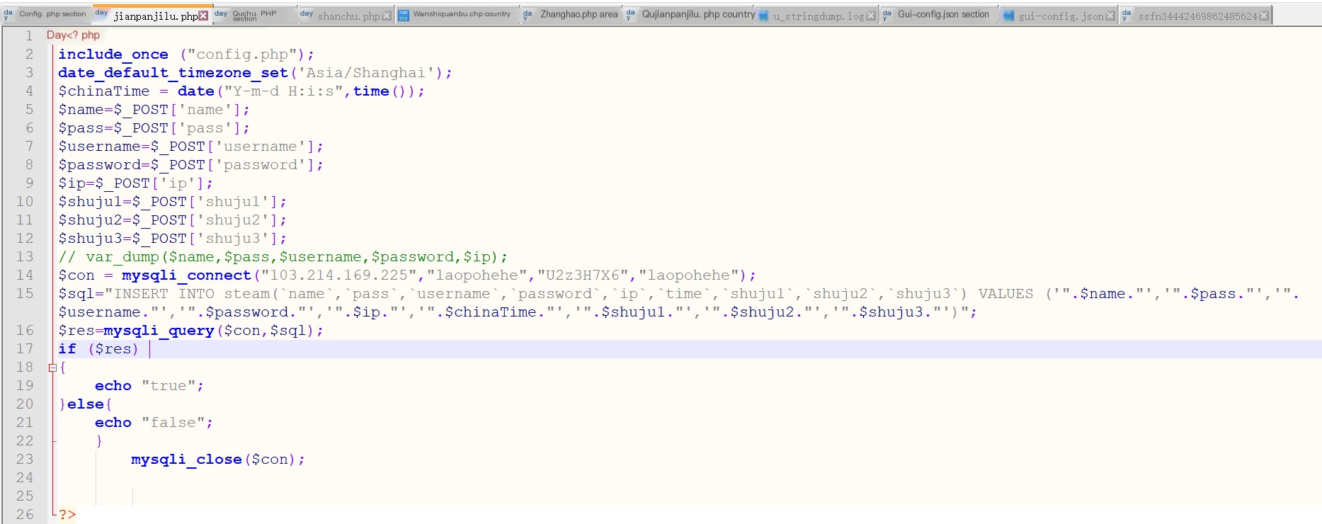The height and width of the screenshot is (524, 1322).
Task: Switch to the u_stringdump.log tab
Action: tap(817, 16)
